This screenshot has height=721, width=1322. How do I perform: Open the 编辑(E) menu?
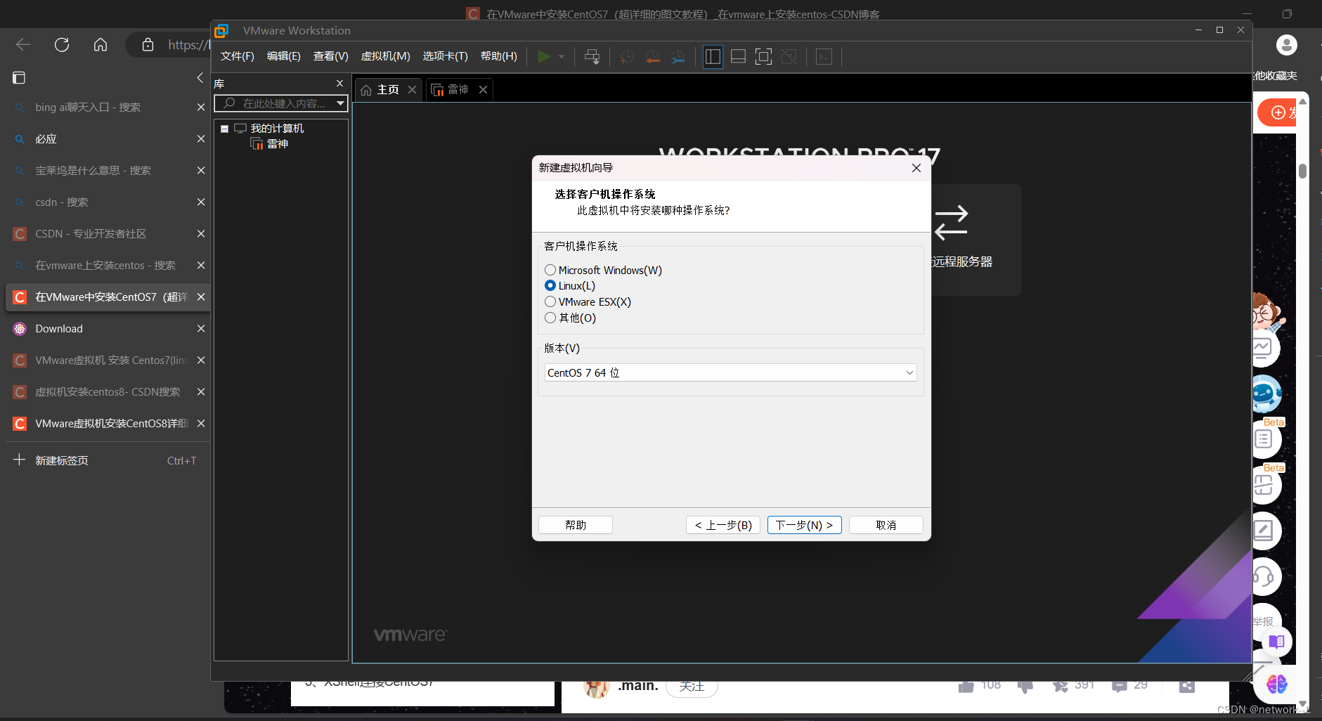[284, 56]
